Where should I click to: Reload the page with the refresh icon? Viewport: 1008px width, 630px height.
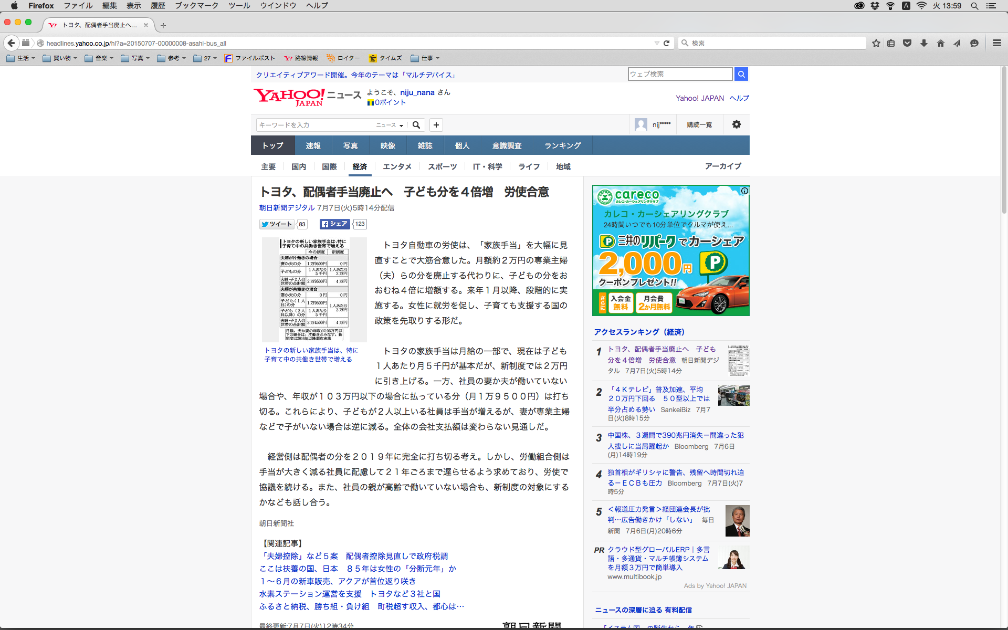[x=666, y=43]
